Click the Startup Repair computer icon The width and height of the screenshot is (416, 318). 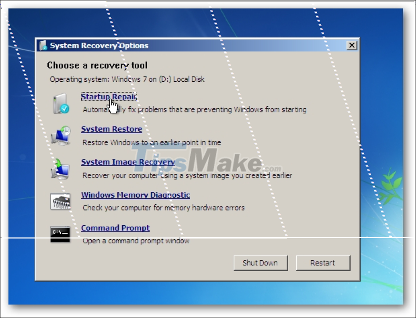tap(61, 103)
